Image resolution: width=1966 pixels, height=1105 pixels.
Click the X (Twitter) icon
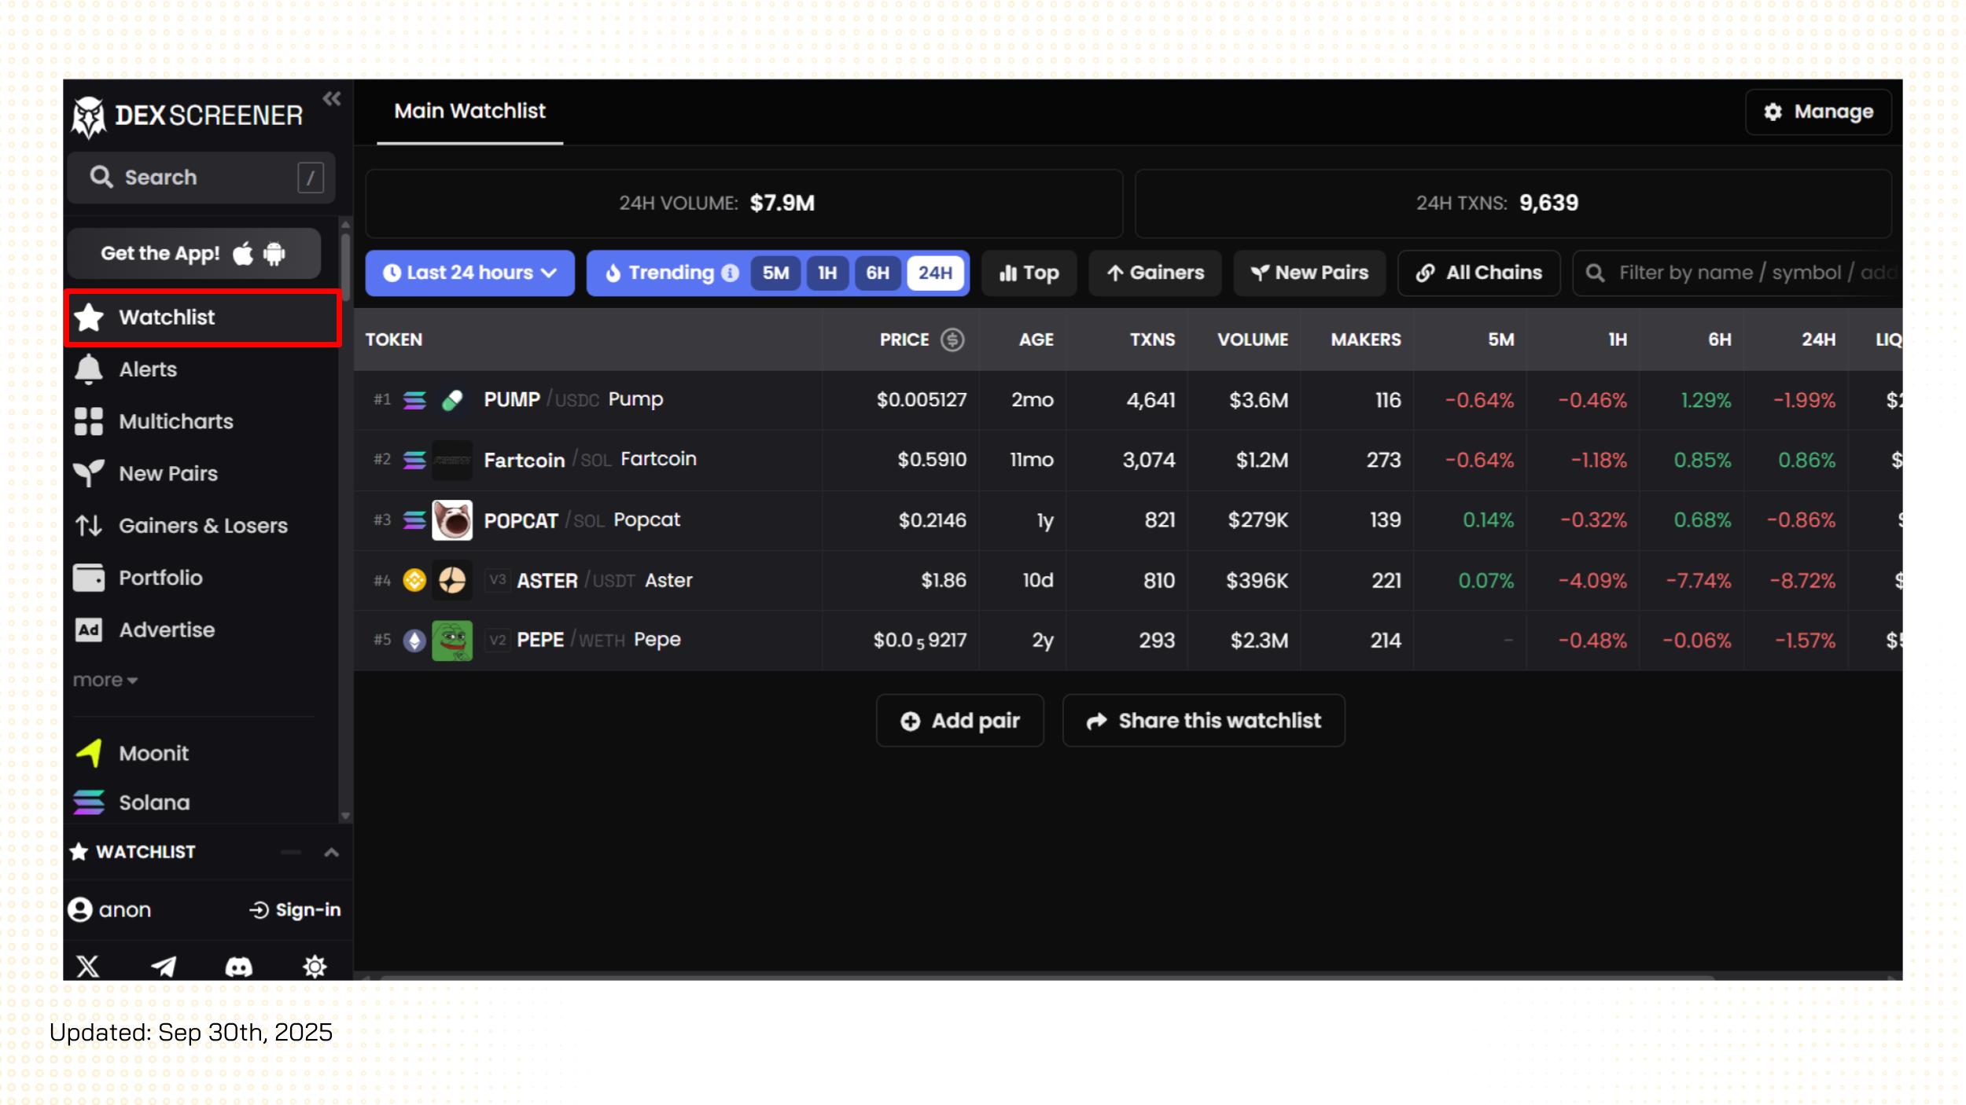pos(87,966)
